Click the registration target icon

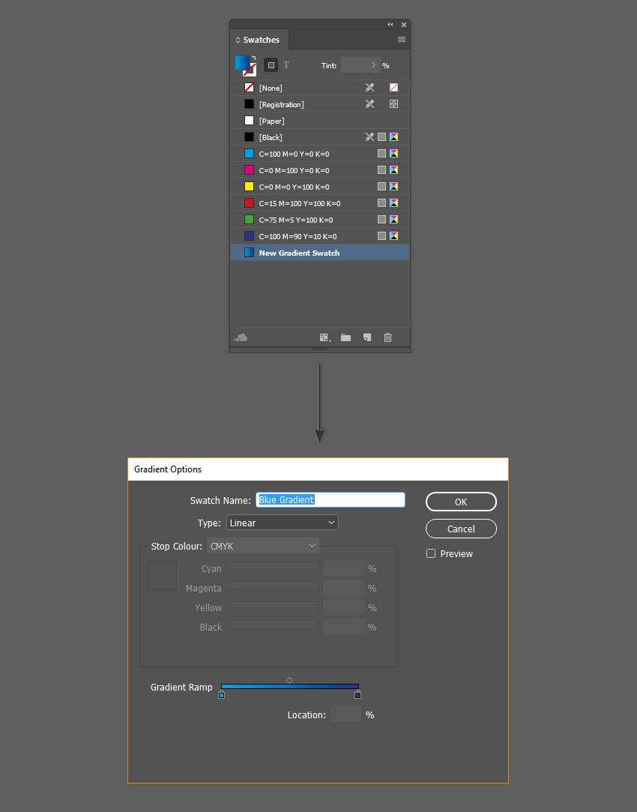pyautogui.click(x=393, y=104)
